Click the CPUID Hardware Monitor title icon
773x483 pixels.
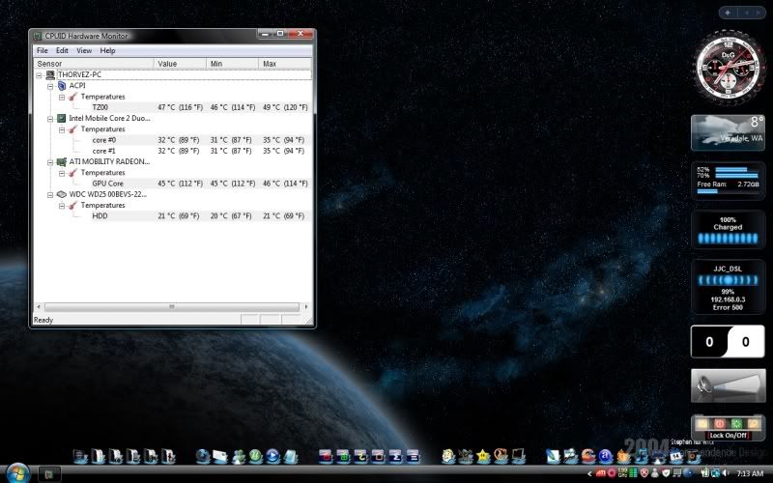[38, 36]
